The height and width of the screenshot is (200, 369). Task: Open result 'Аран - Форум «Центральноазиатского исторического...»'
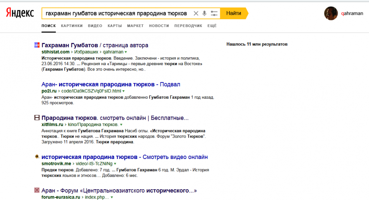[119, 190]
